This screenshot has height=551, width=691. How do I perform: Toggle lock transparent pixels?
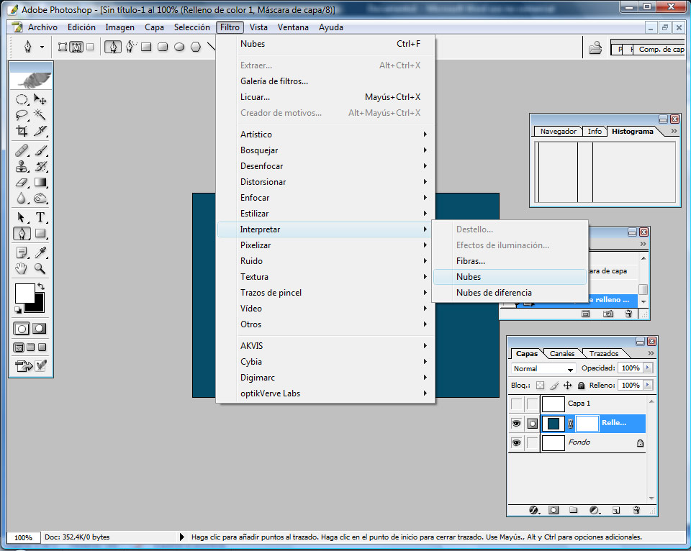540,386
